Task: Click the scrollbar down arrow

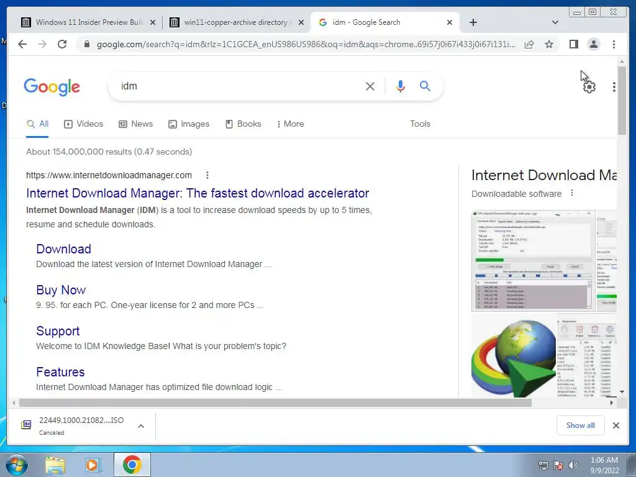Action: 622,393
